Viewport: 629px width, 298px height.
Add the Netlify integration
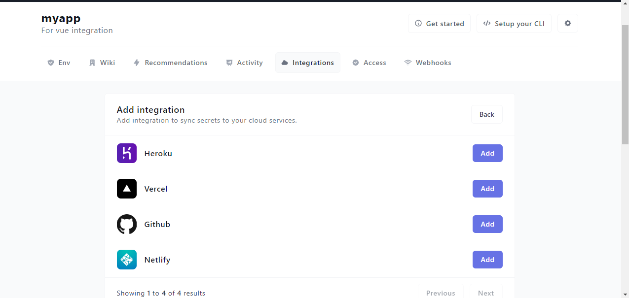[x=487, y=260]
